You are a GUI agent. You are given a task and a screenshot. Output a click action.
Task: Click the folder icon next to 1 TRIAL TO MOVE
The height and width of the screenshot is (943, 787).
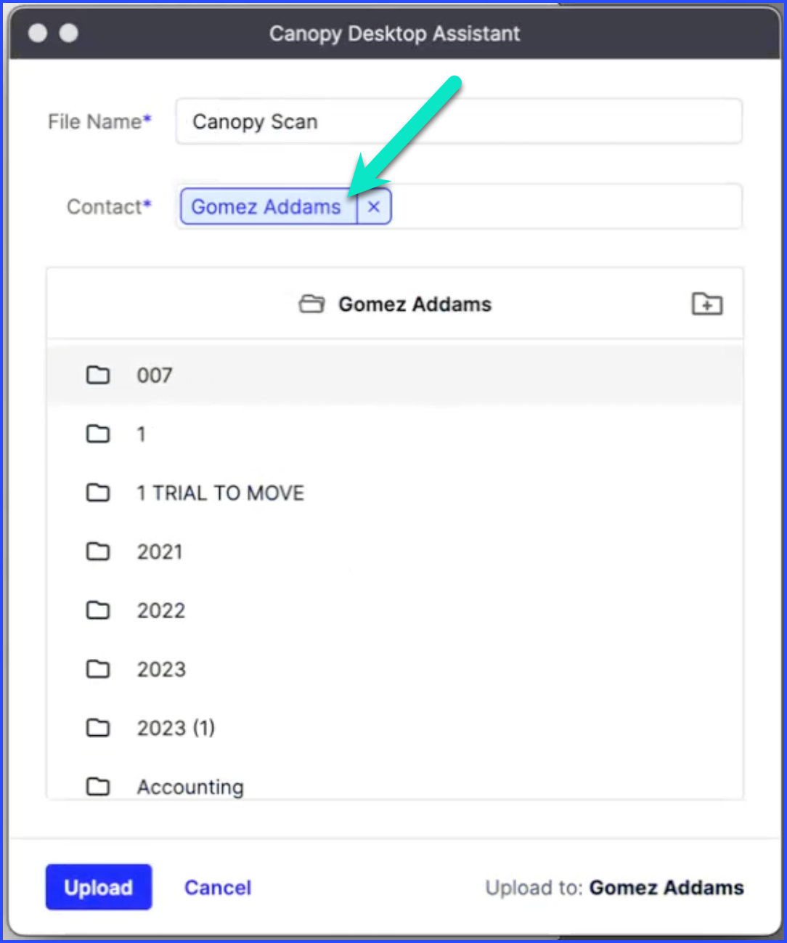98,493
